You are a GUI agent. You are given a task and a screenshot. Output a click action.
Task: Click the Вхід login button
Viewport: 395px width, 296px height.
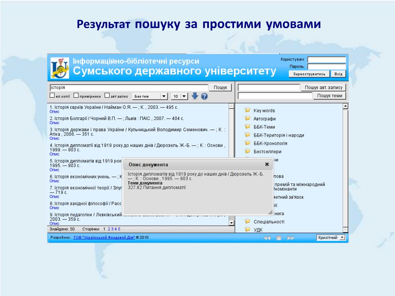[338, 74]
